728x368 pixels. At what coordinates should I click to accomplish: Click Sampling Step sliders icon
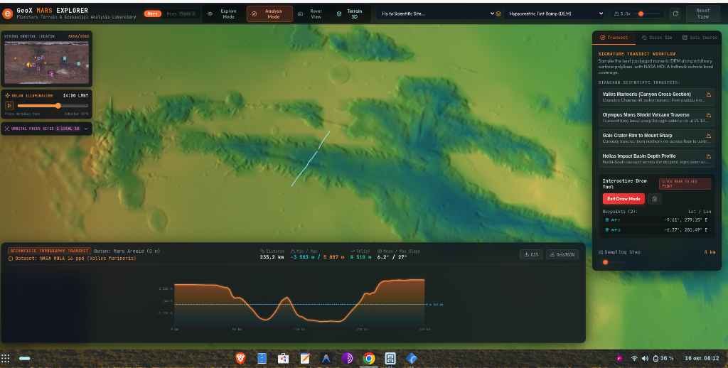click(601, 252)
